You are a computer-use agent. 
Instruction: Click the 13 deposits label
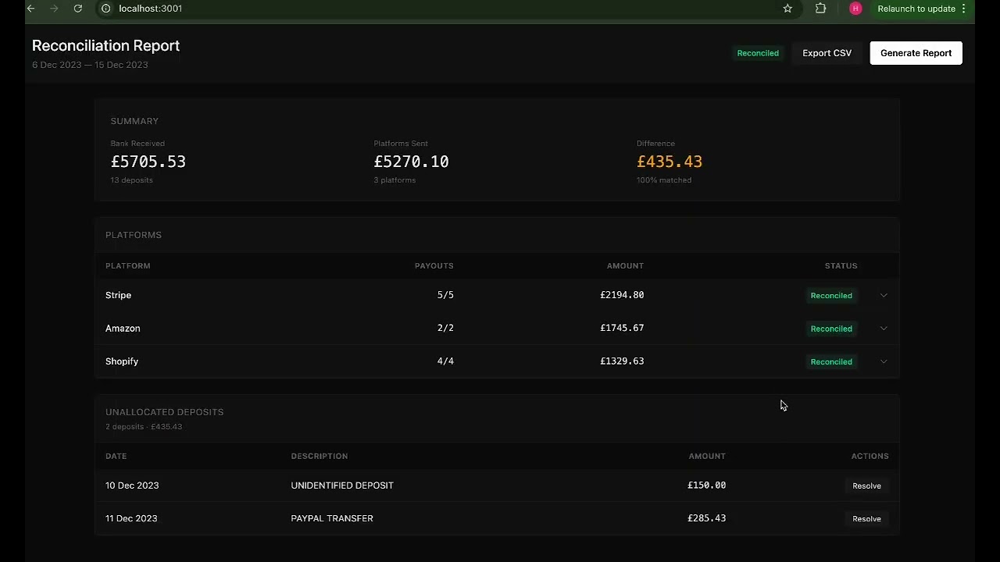pyautogui.click(x=131, y=180)
